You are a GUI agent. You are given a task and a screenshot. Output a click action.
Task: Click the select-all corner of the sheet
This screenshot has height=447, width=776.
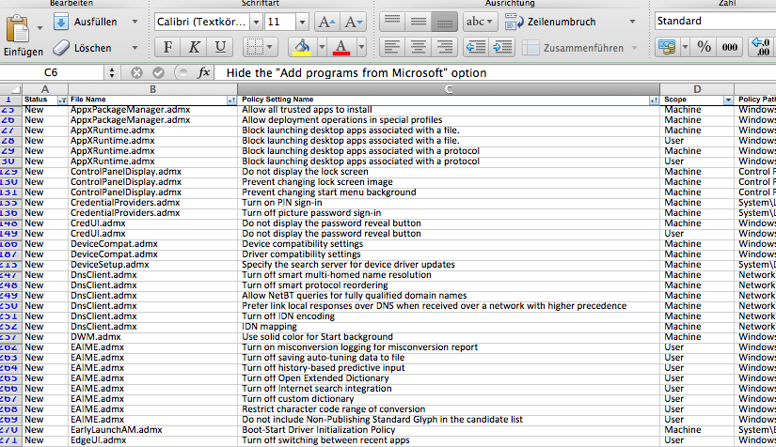pyautogui.click(x=11, y=89)
